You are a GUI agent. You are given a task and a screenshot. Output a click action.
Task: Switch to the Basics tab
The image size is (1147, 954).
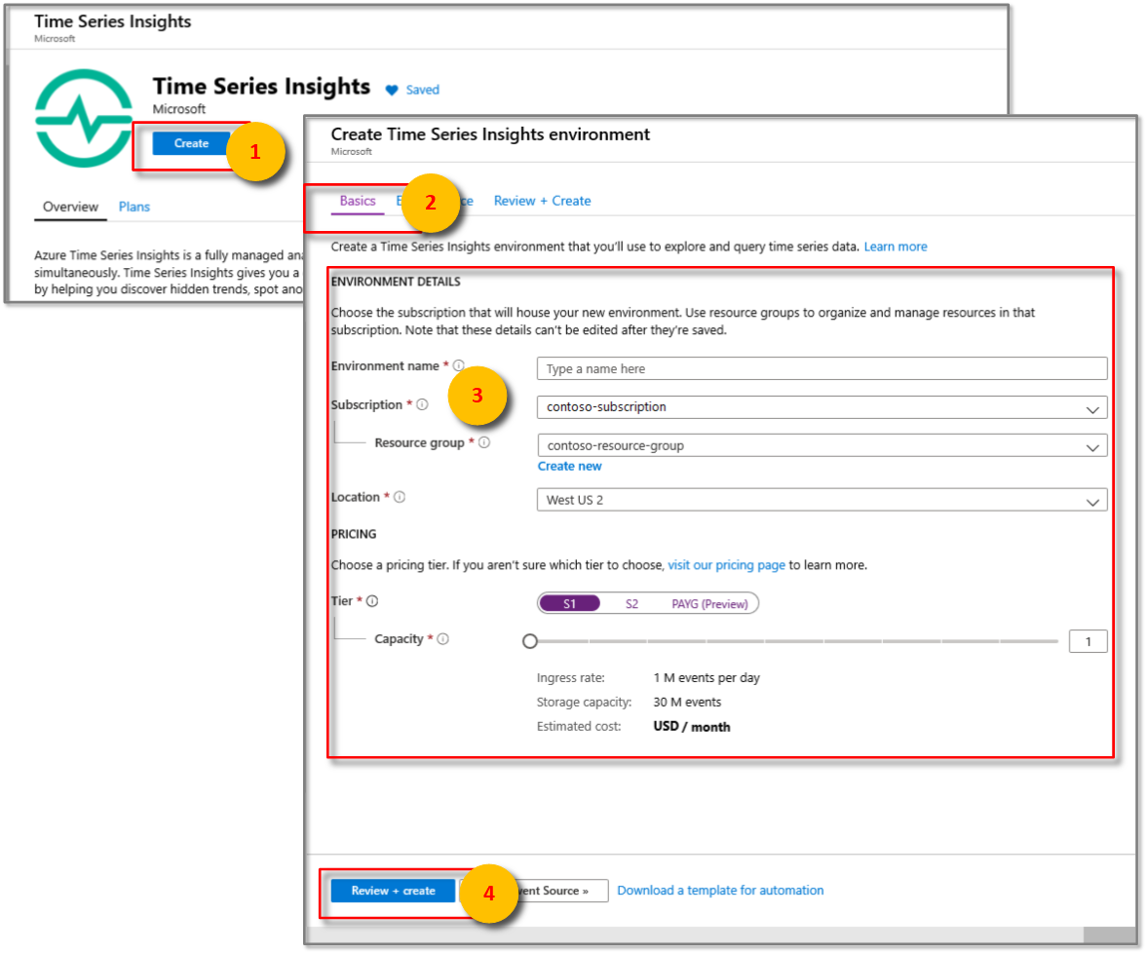[358, 201]
